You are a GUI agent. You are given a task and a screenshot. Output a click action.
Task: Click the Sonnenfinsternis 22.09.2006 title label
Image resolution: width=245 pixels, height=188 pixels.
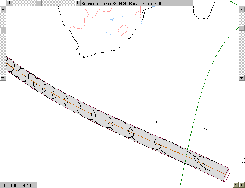coord(137,3)
